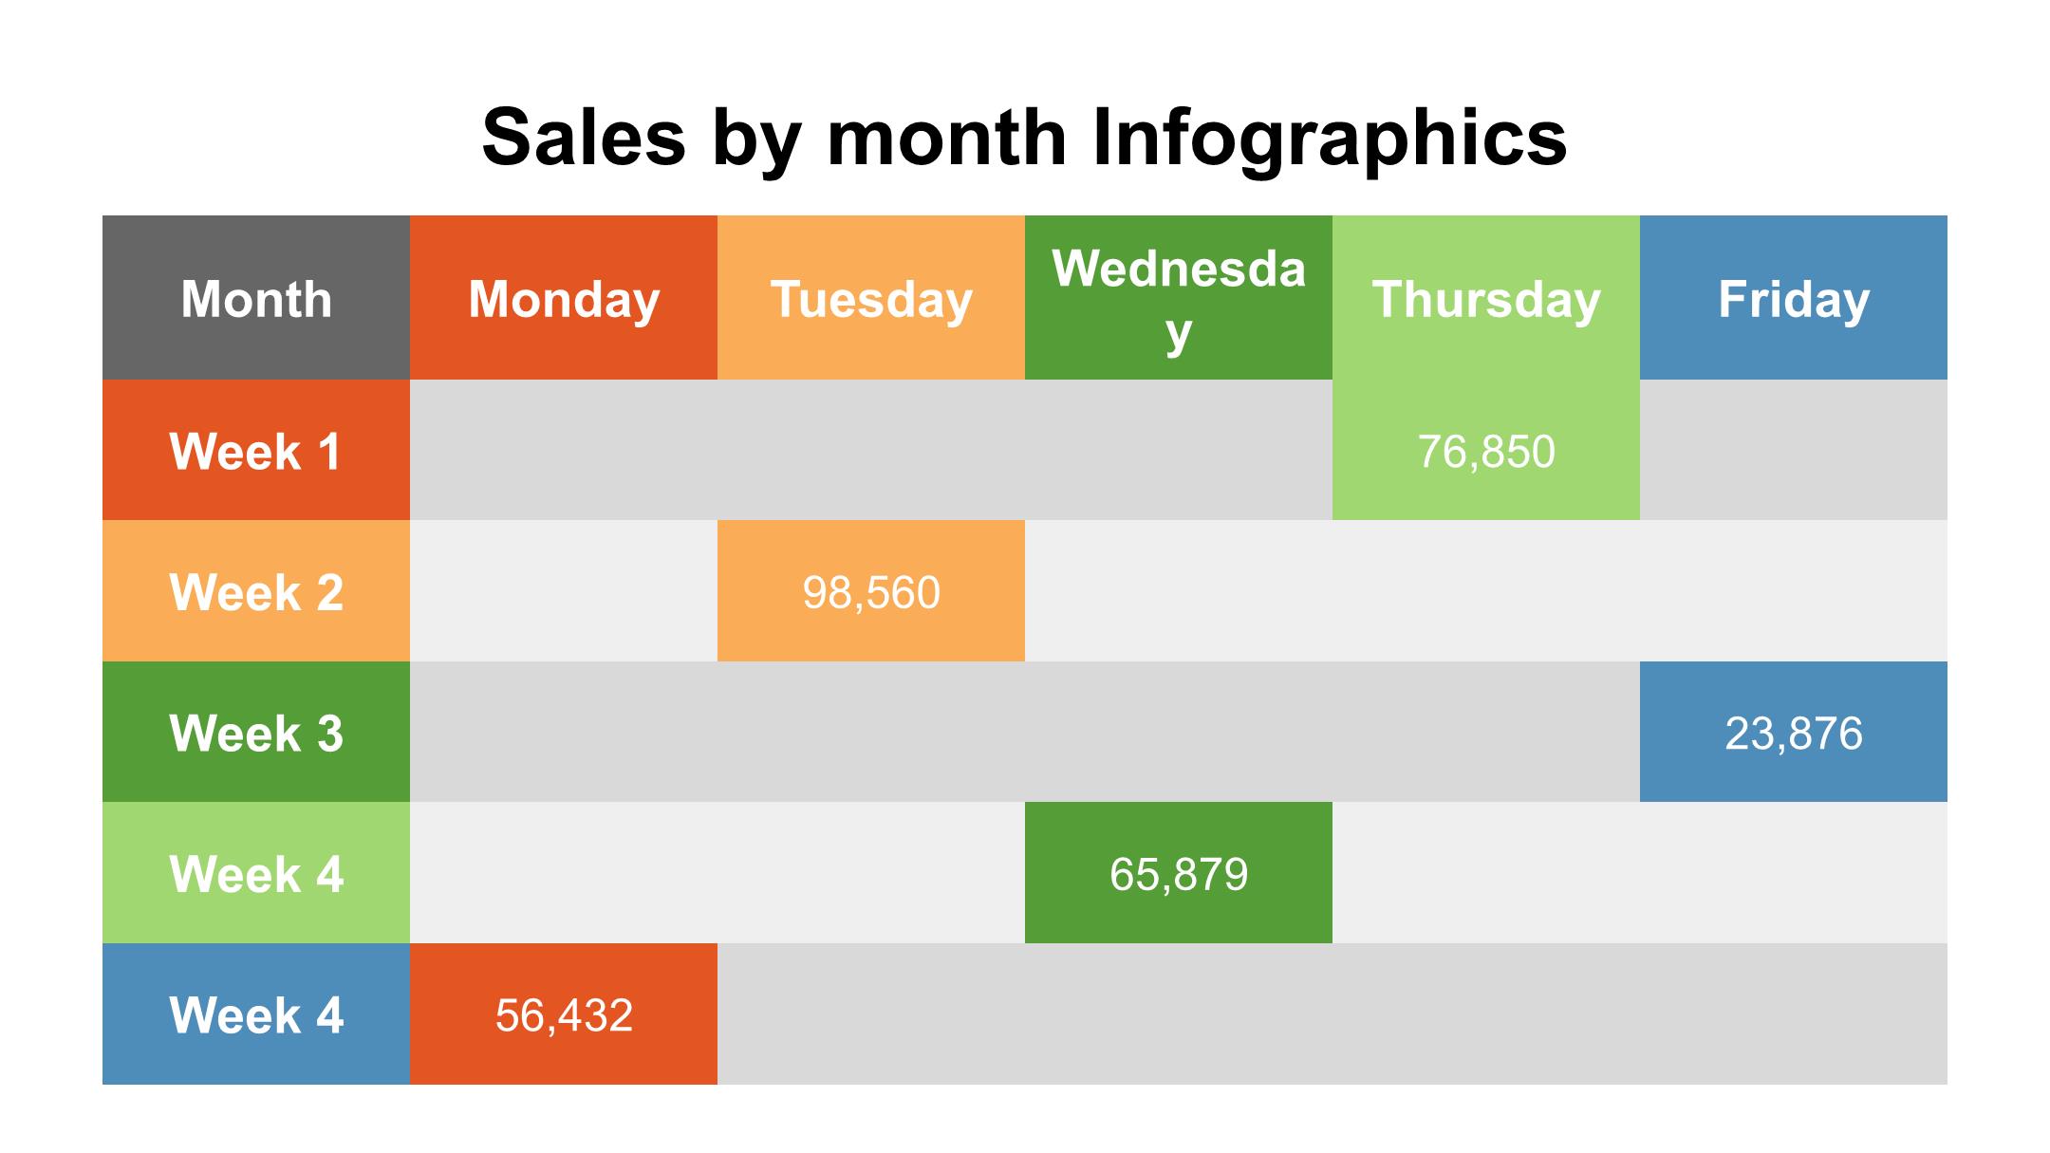Click the red 56,432 cell
Viewport: 2050px width, 1153px height.
pyautogui.click(x=564, y=1014)
